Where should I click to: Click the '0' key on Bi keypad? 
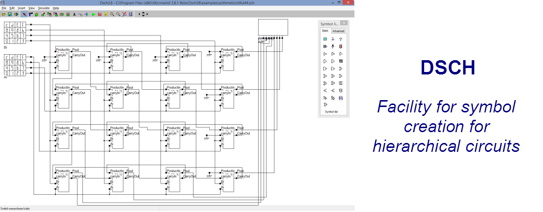pos(6,41)
